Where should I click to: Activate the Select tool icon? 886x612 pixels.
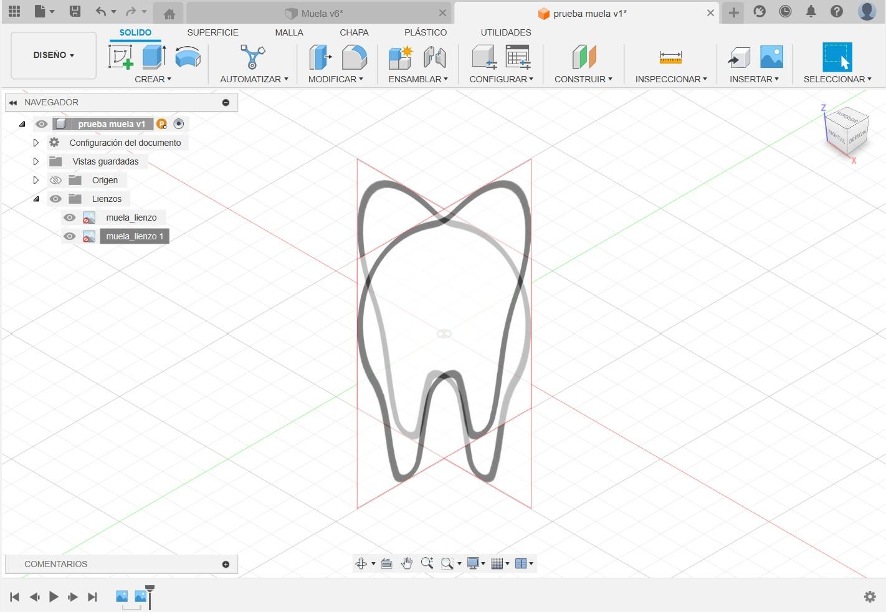[x=837, y=57]
